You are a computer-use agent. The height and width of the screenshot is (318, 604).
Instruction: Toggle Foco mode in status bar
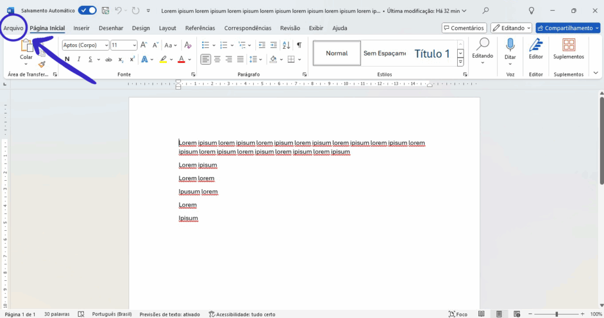(458, 314)
